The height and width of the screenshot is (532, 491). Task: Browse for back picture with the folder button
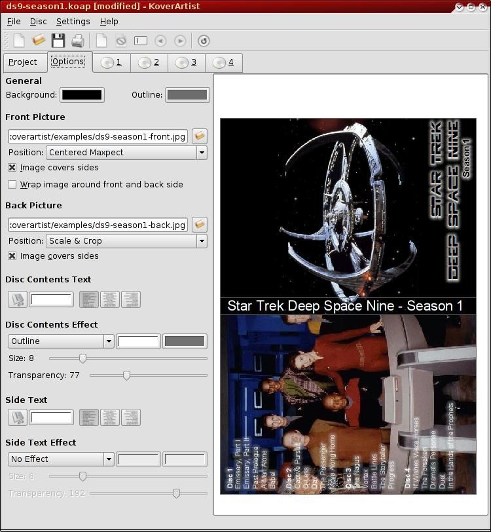click(x=200, y=225)
